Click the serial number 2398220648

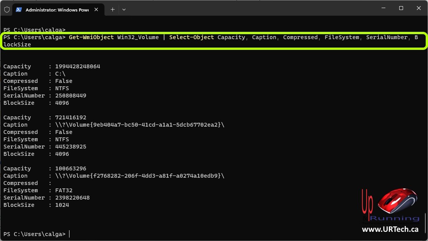[x=72, y=198]
